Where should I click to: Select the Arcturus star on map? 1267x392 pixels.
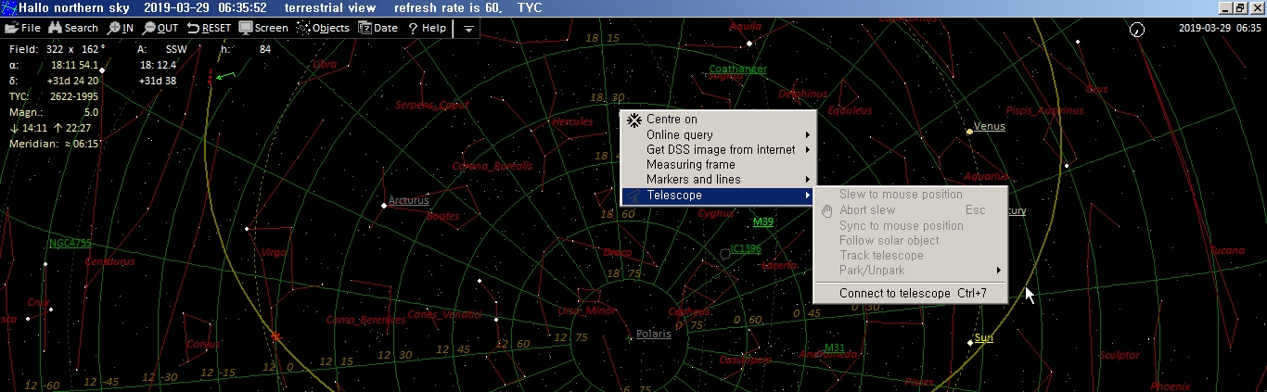[384, 205]
